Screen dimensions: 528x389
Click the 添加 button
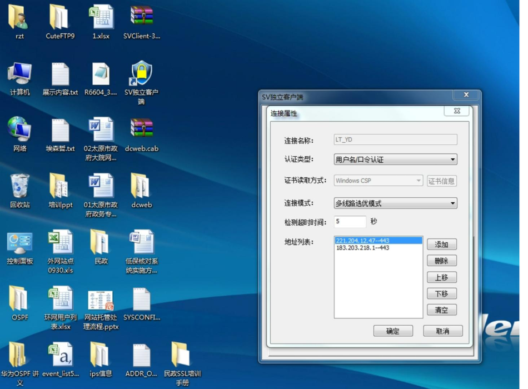(x=441, y=245)
